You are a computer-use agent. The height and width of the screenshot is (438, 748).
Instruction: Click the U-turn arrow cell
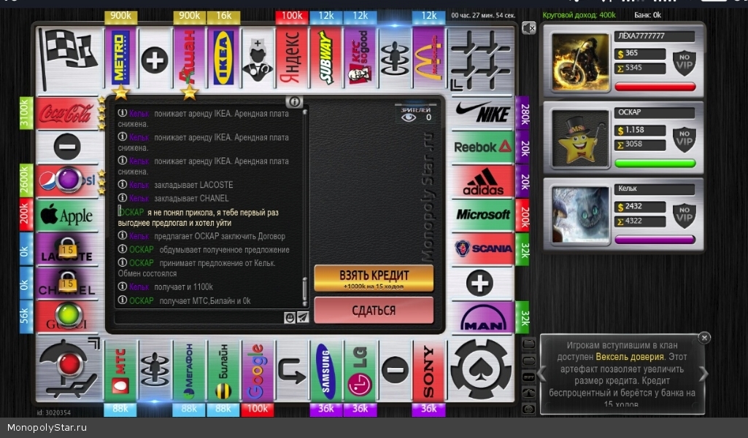tap(291, 370)
